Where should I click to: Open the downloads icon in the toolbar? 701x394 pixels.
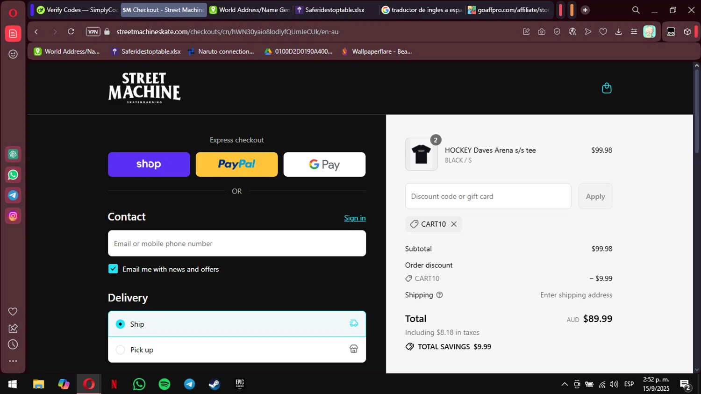[619, 32]
